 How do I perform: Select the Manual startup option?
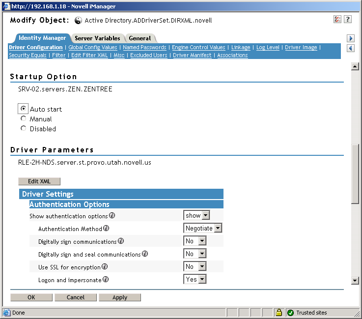pyautogui.click(x=23, y=118)
